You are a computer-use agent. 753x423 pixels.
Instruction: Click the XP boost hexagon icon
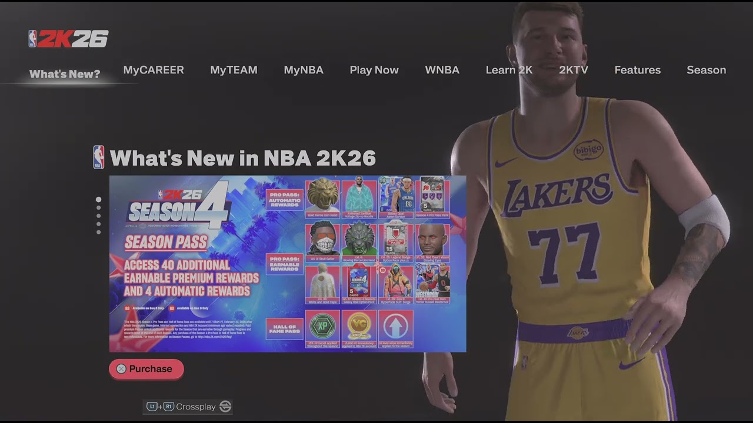click(x=322, y=325)
